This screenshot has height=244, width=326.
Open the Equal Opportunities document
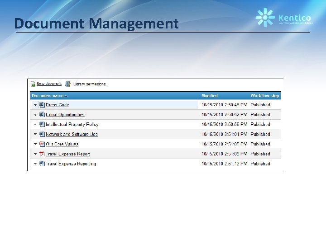pyautogui.click(x=65, y=114)
